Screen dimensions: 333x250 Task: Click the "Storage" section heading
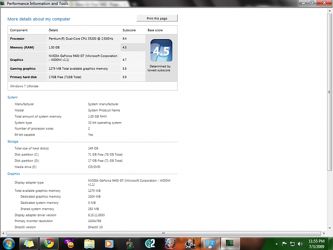pos(13,142)
